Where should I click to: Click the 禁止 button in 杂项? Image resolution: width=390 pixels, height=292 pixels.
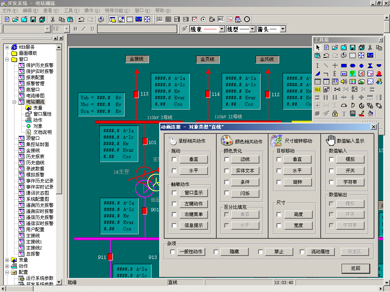coord(279,252)
